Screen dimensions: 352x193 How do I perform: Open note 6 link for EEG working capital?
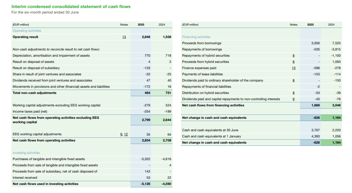(x=121, y=134)
